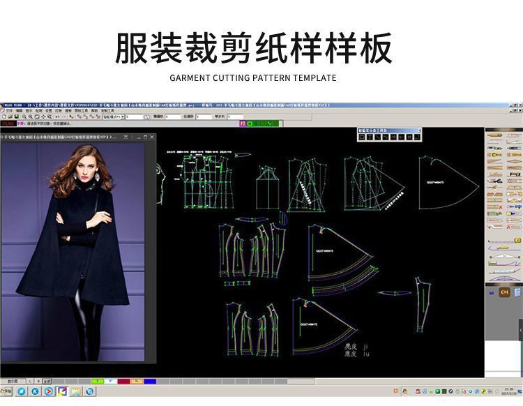Image resolution: width=523 pixels, height=406 pixels.
Task: Close the model photo reference window
Action: [152, 137]
